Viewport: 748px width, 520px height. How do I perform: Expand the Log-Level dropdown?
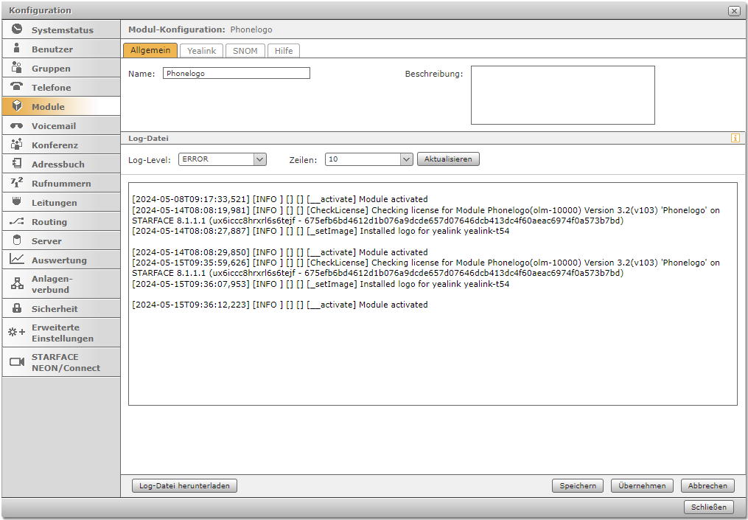tap(259, 159)
